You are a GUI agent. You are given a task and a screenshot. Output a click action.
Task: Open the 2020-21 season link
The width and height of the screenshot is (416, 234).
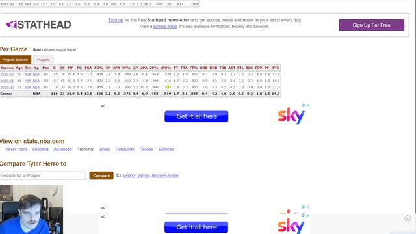coord(7,81)
